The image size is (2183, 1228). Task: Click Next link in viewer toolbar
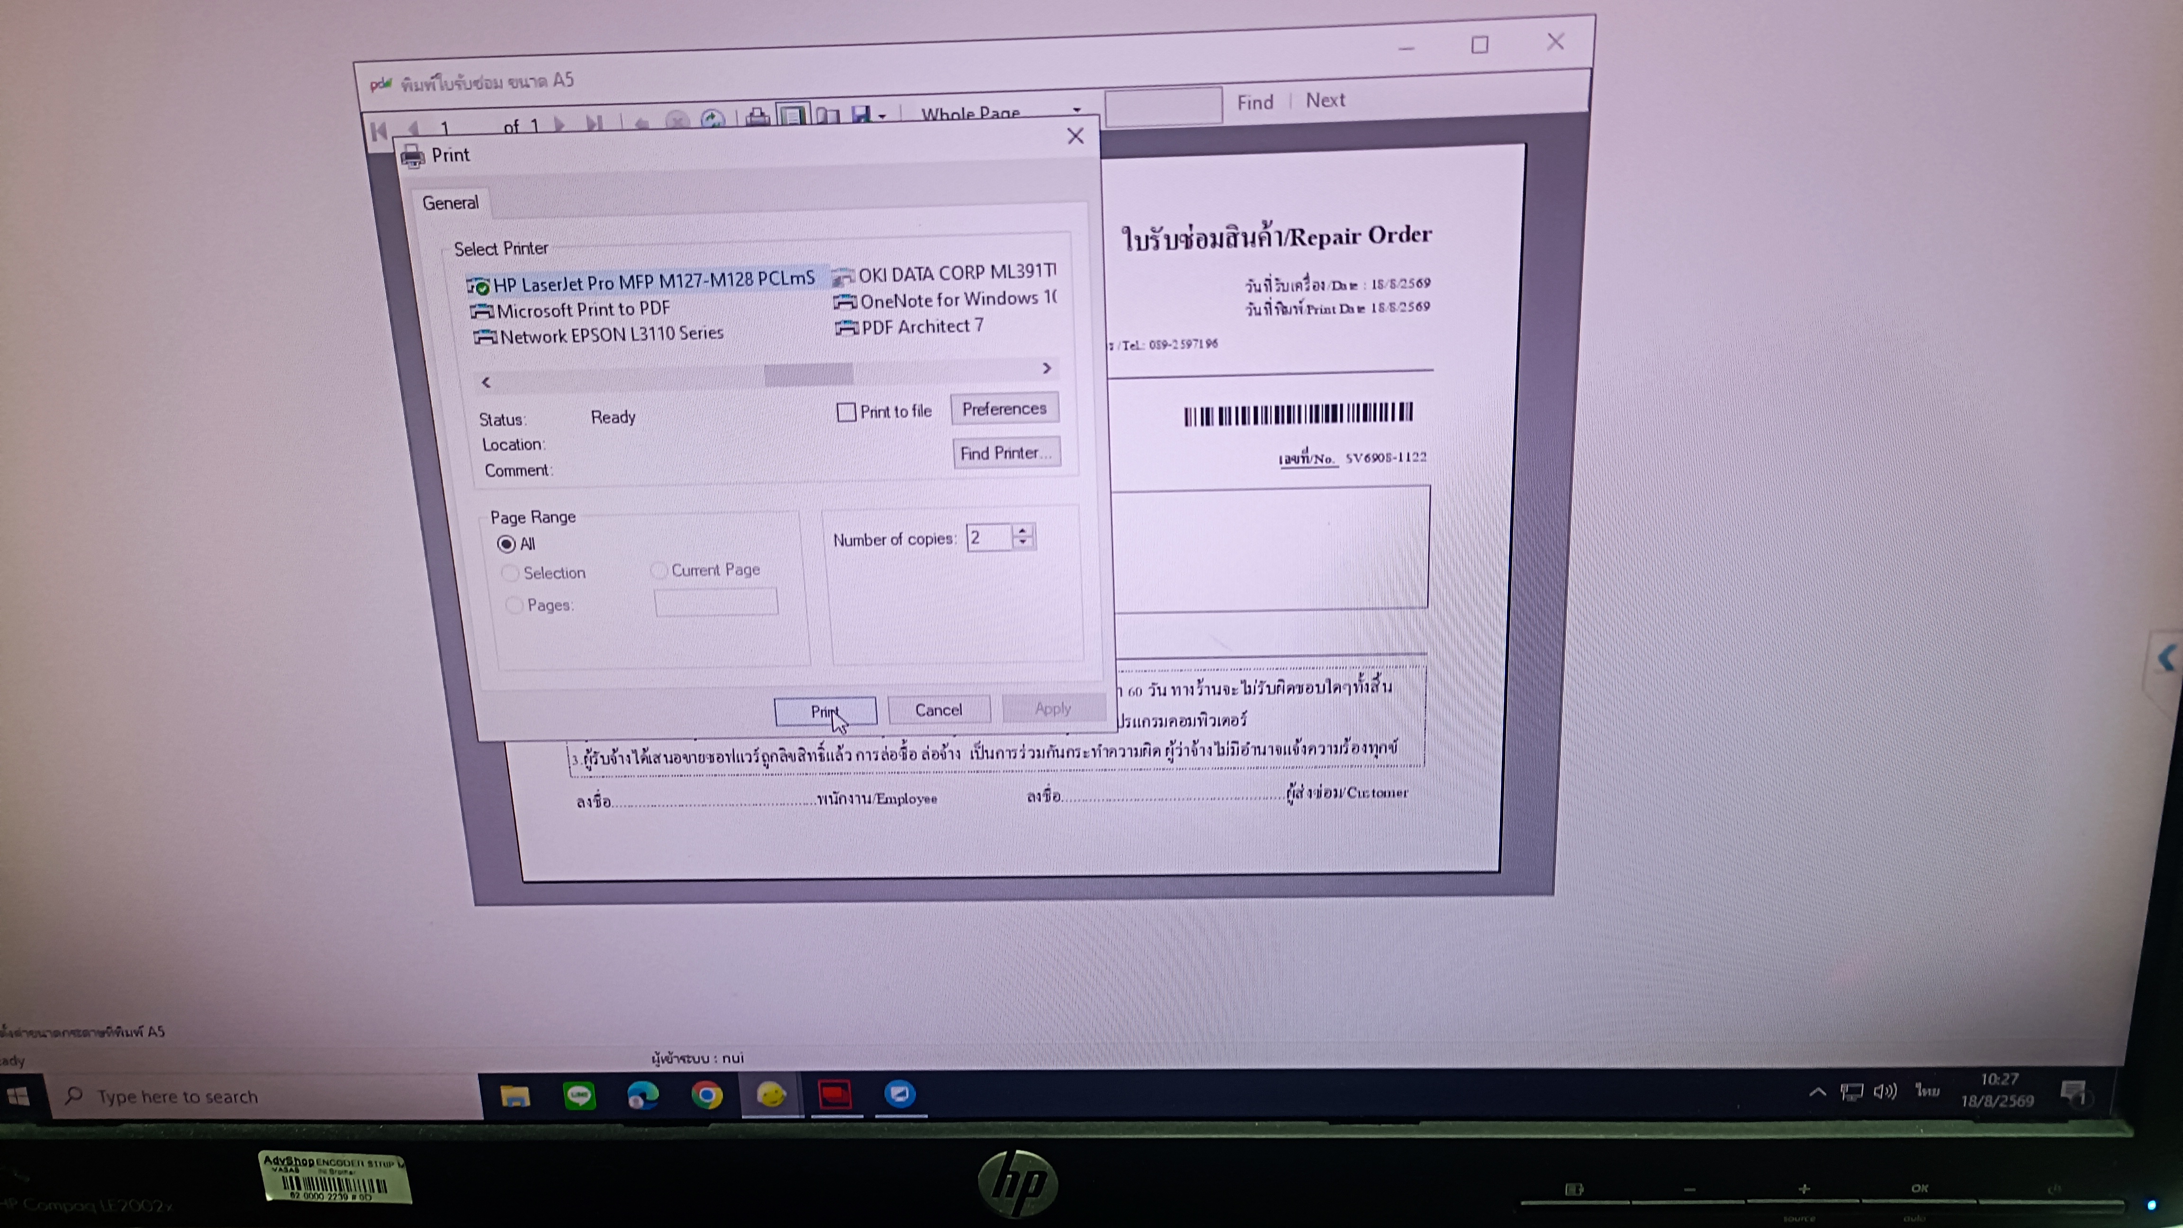[x=1326, y=100]
